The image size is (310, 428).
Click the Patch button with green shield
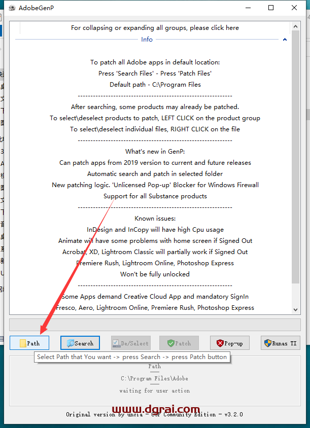(x=179, y=343)
